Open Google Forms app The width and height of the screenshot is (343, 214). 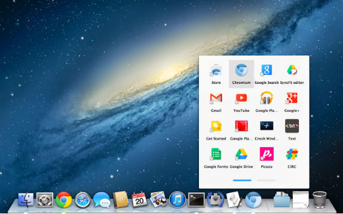[216, 154]
